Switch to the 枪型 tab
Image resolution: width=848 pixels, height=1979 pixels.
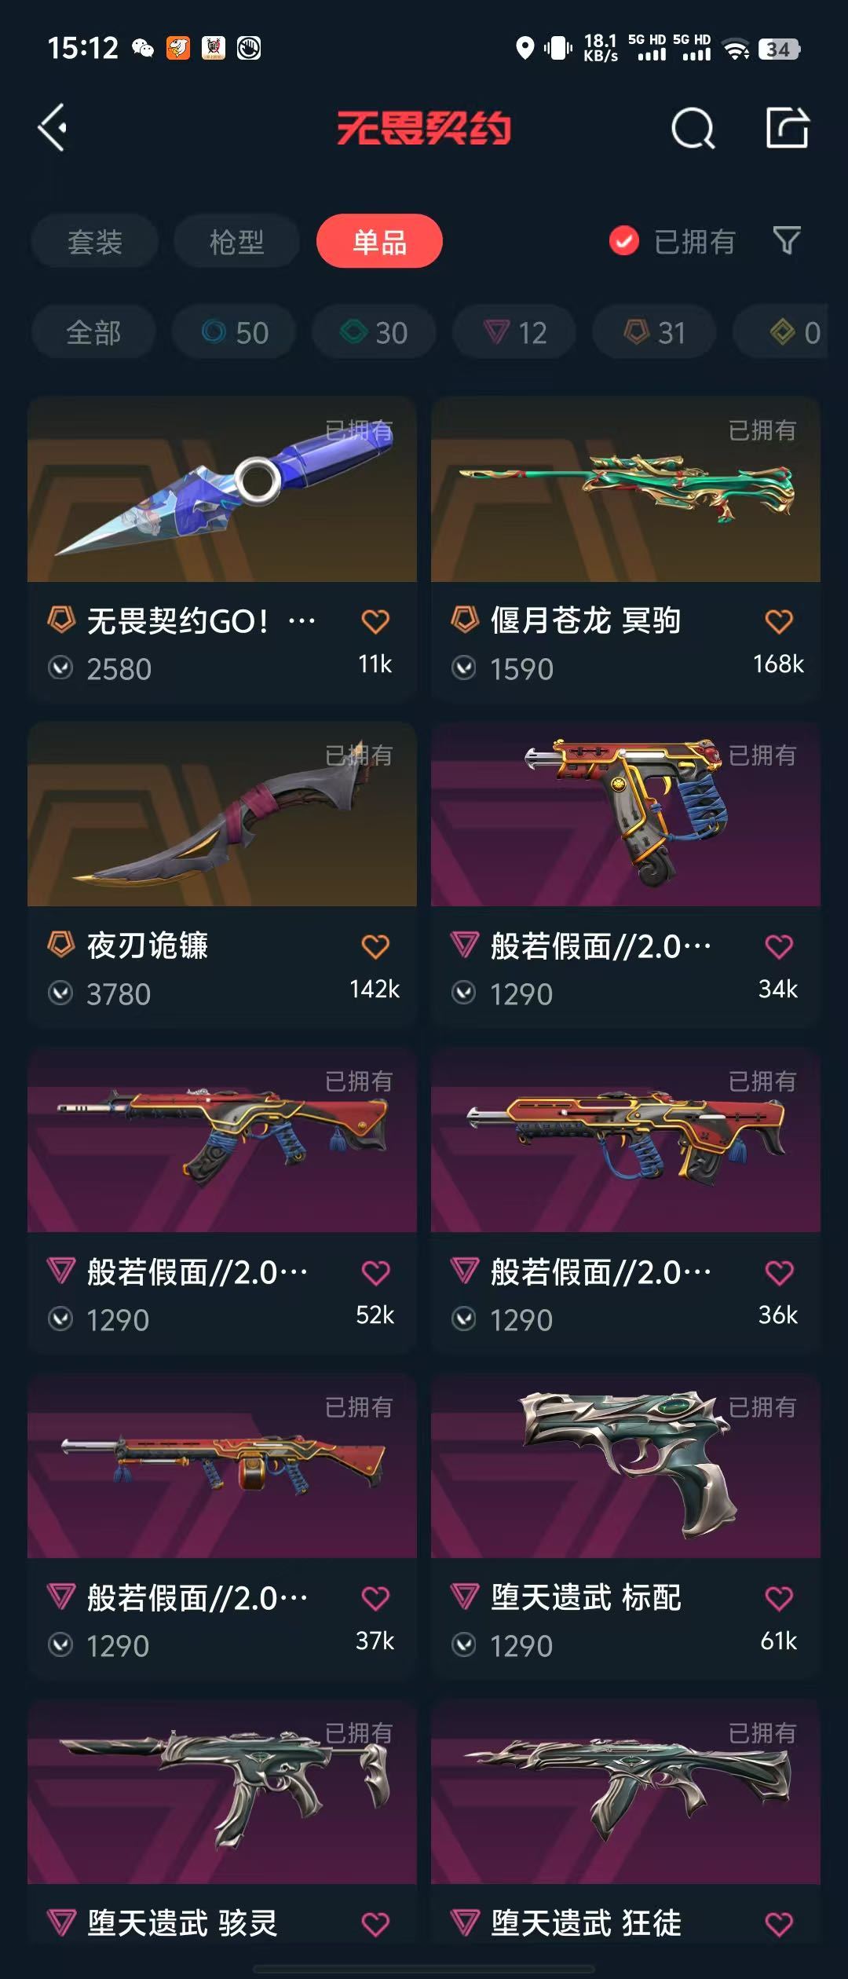pyautogui.click(x=237, y=241)
